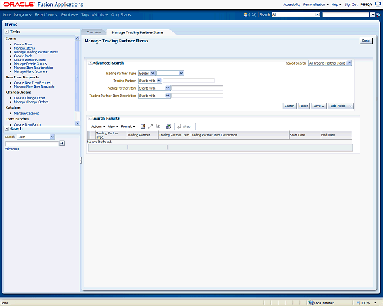Open the Add Fields dropdown
The height and width of the screenshot is (306, 383).
pyautogui.click(x=341, y=106)
